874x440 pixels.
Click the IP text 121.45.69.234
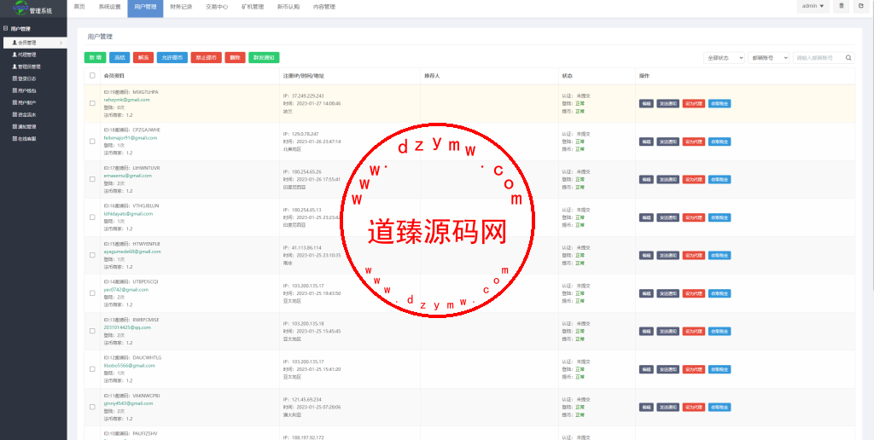click(306, 399)
